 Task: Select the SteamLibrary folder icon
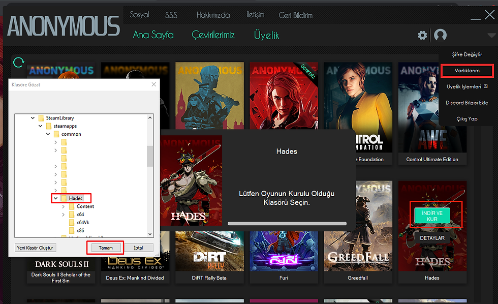point(41,118)
